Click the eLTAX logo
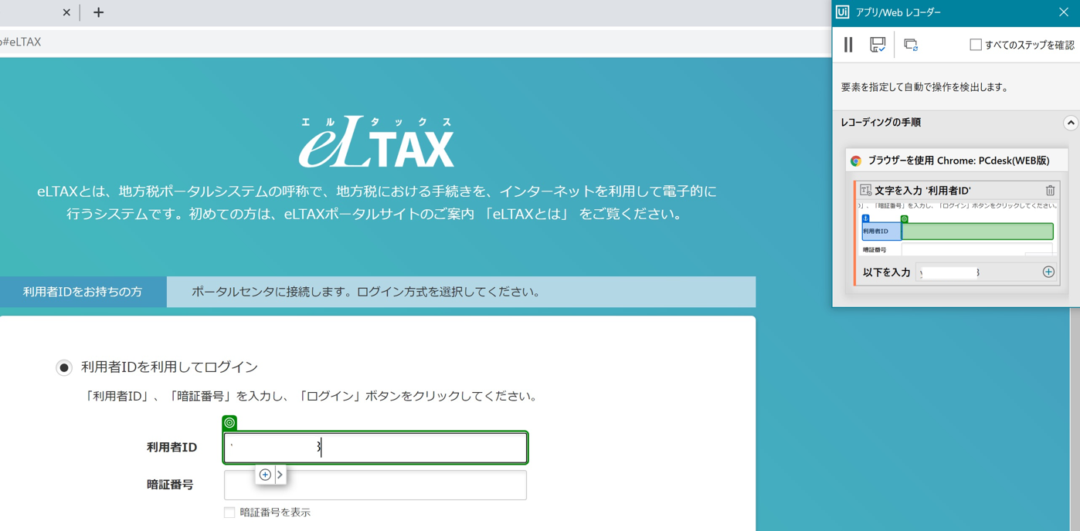This screenshot has height=531, width=1080. 376,142
